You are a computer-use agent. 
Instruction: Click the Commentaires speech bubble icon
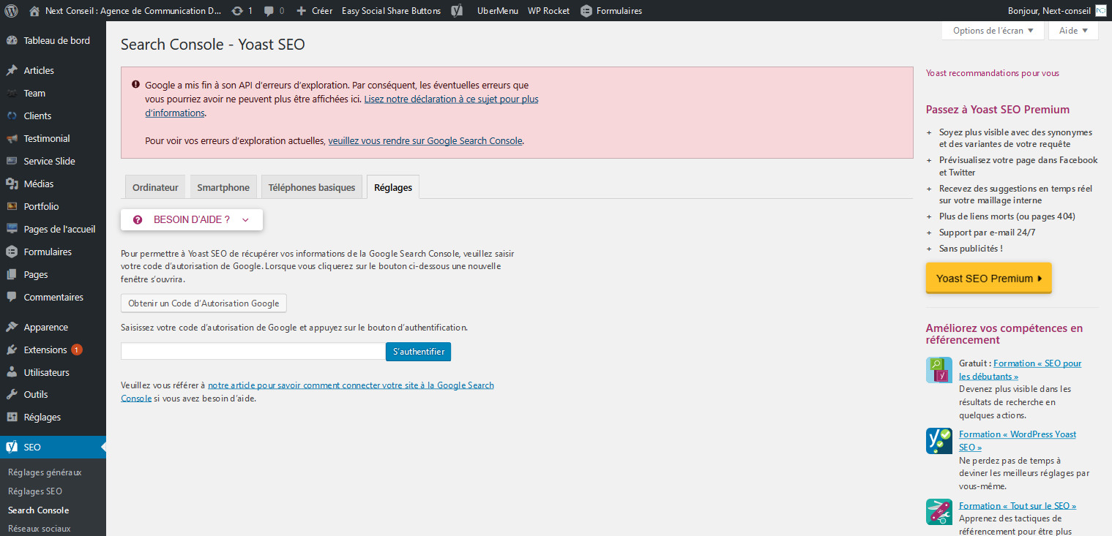coord(12,297)
